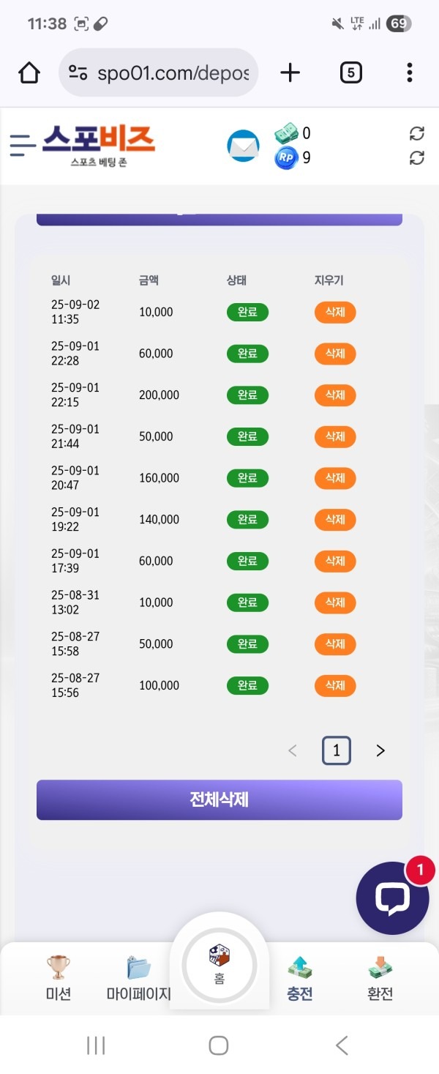Open the chat support bubble
439x1074 pixels.
393,898
